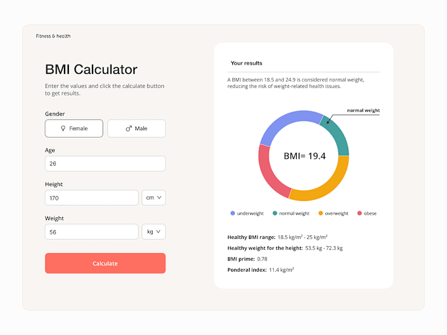Click the Ponderal index value line
Image resolution: width=447 pixels, height=335 pixels.
261,270
